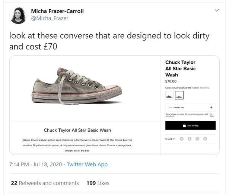This screenshot has width=229, height=195.
Task: Open the Fit Chart link
Action: coord(212,115)
